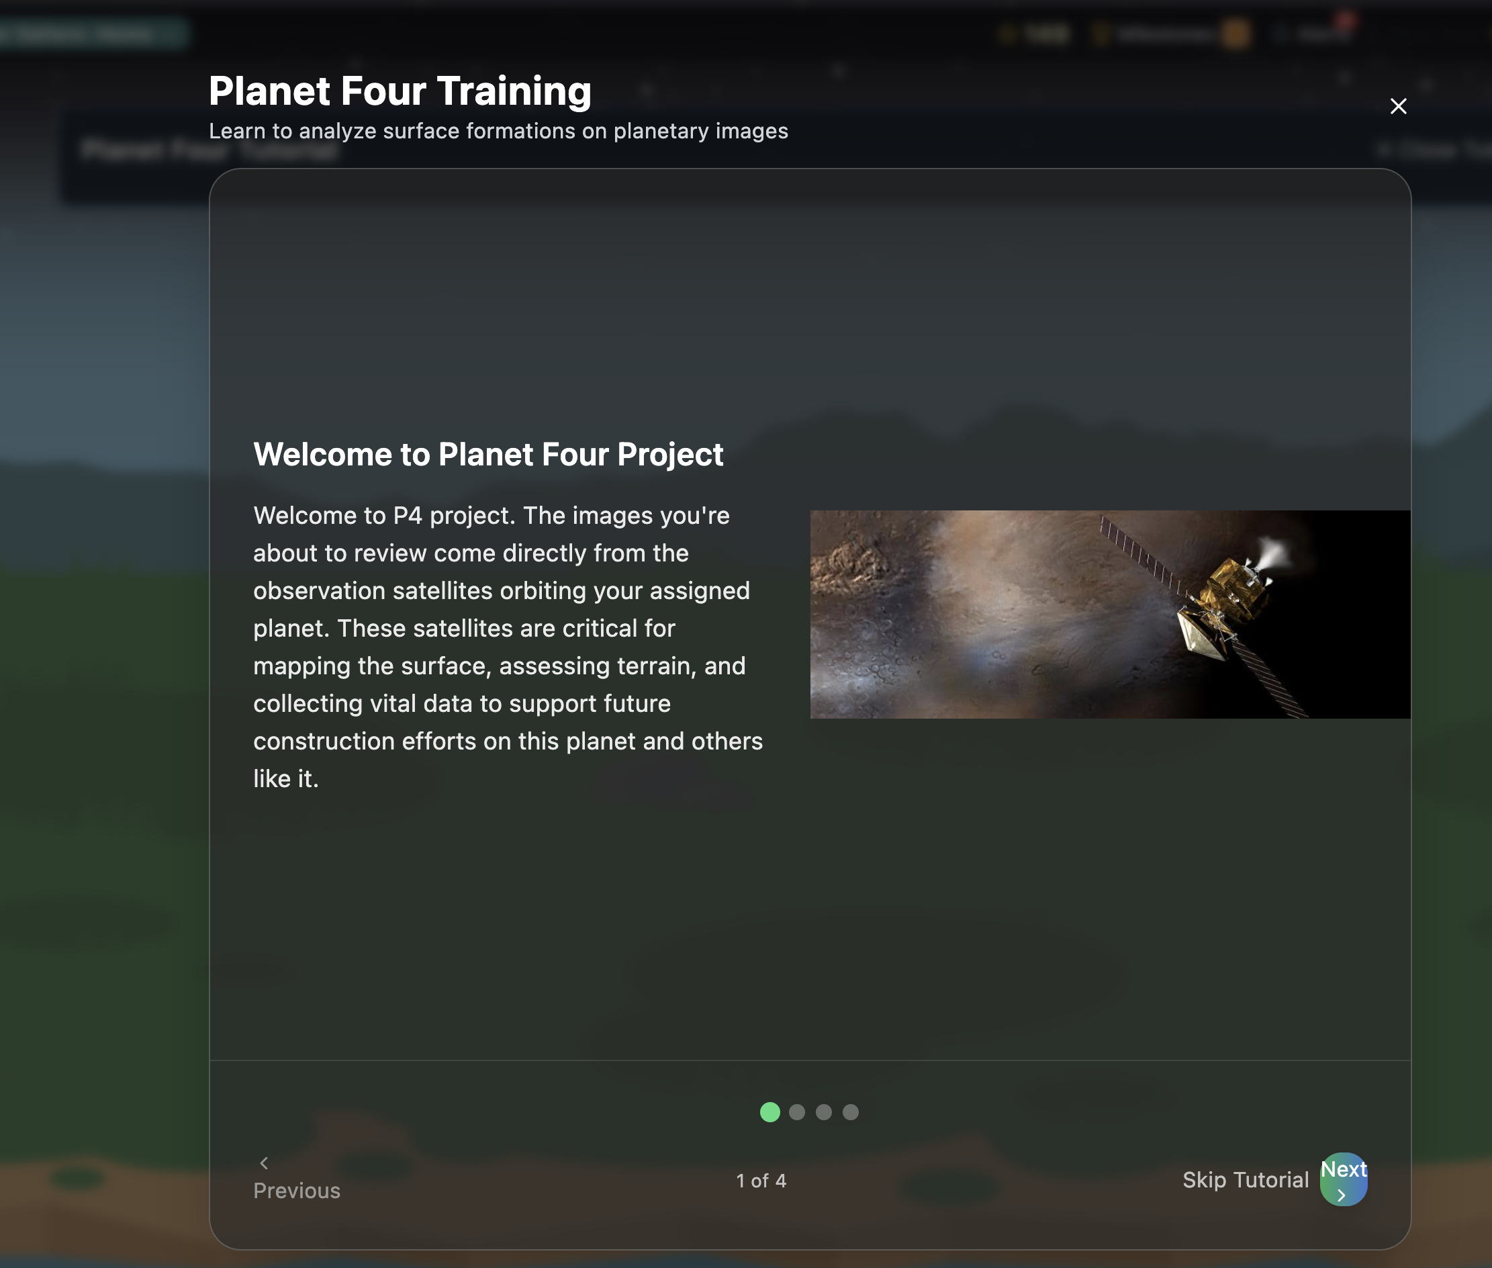Image resolution: width=1492 pixels, height=1268 pixels.
Task: Click the left chevron above Previous
Action: pyautogui.click(x=264, y=1163)
